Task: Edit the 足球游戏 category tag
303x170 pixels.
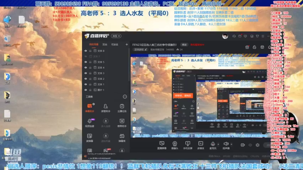Action: click(141, 49)
